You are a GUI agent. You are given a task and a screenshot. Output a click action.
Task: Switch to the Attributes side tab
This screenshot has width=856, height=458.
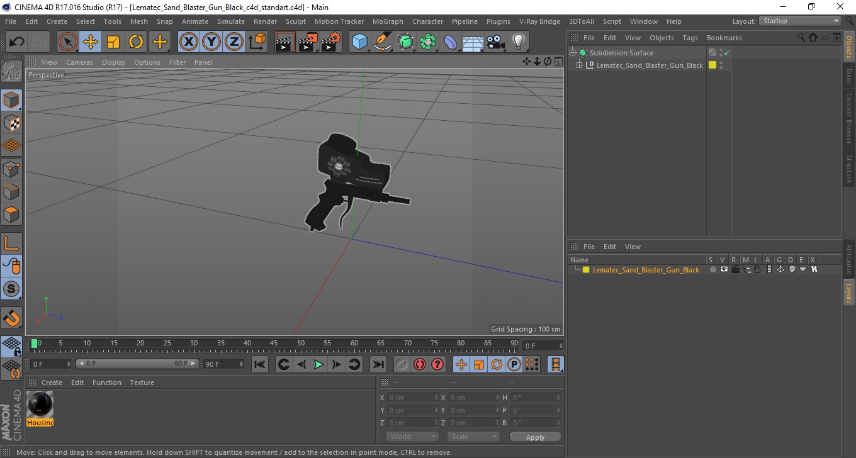tap(849, 259)
